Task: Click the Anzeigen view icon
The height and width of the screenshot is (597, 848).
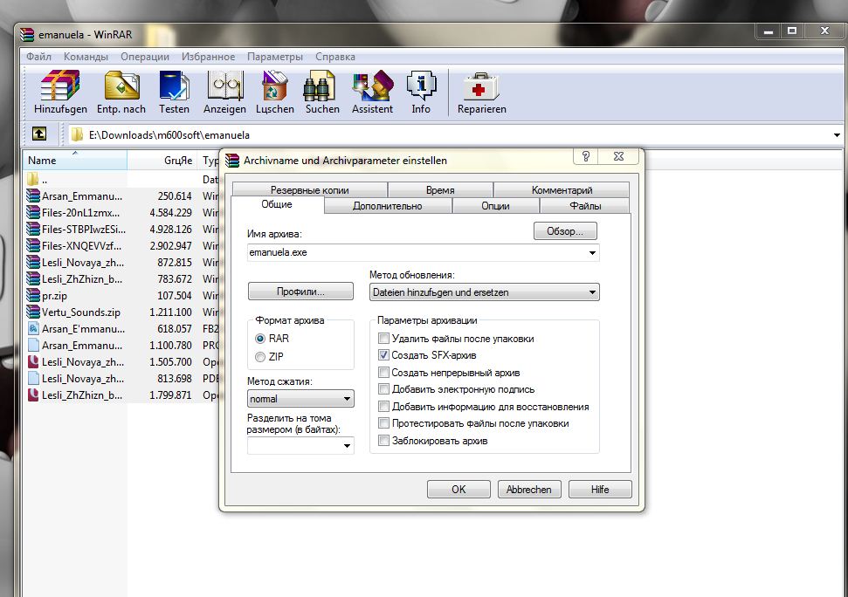Action: (x=224, y=87)
